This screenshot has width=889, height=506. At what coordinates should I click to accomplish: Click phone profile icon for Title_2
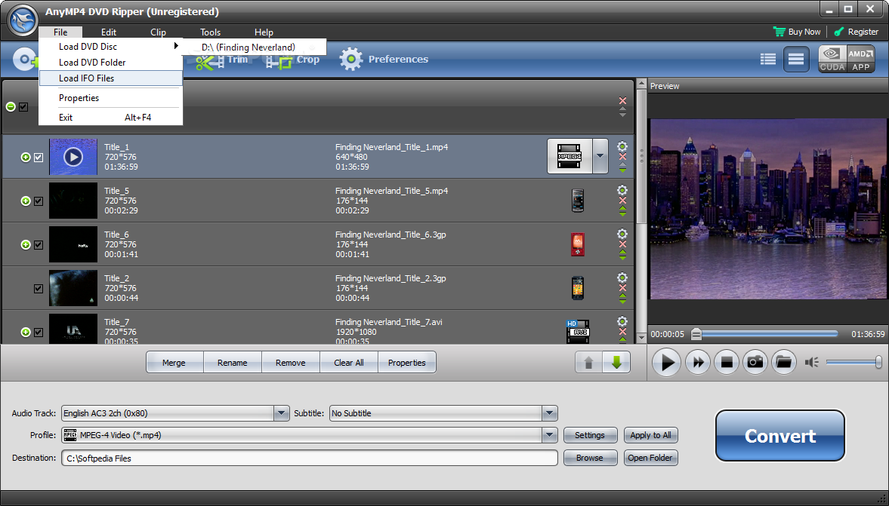pos(578,288)
